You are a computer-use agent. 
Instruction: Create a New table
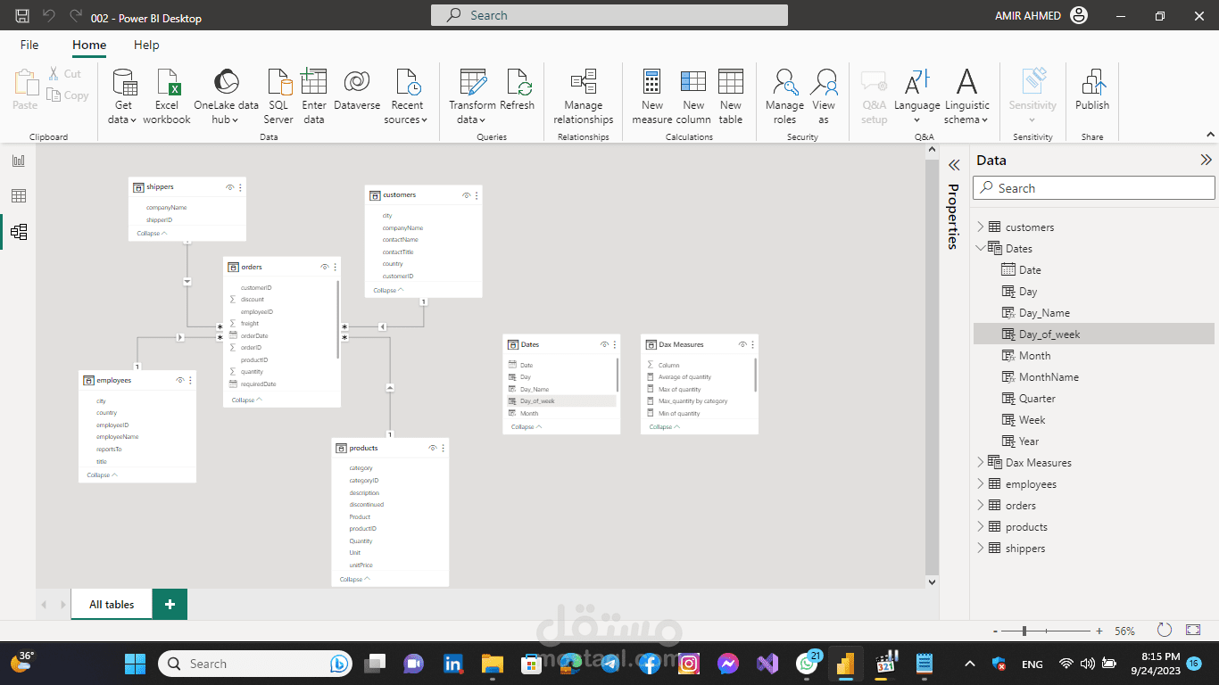point(731,96)
